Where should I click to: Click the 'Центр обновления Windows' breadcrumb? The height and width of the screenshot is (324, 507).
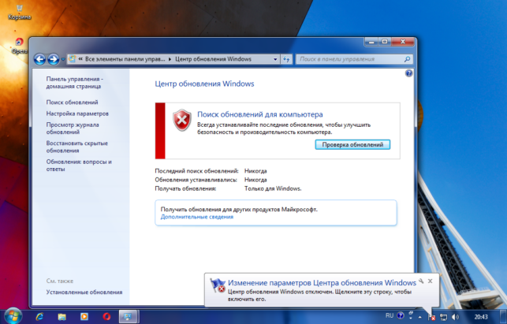click(x=213, y=59)
